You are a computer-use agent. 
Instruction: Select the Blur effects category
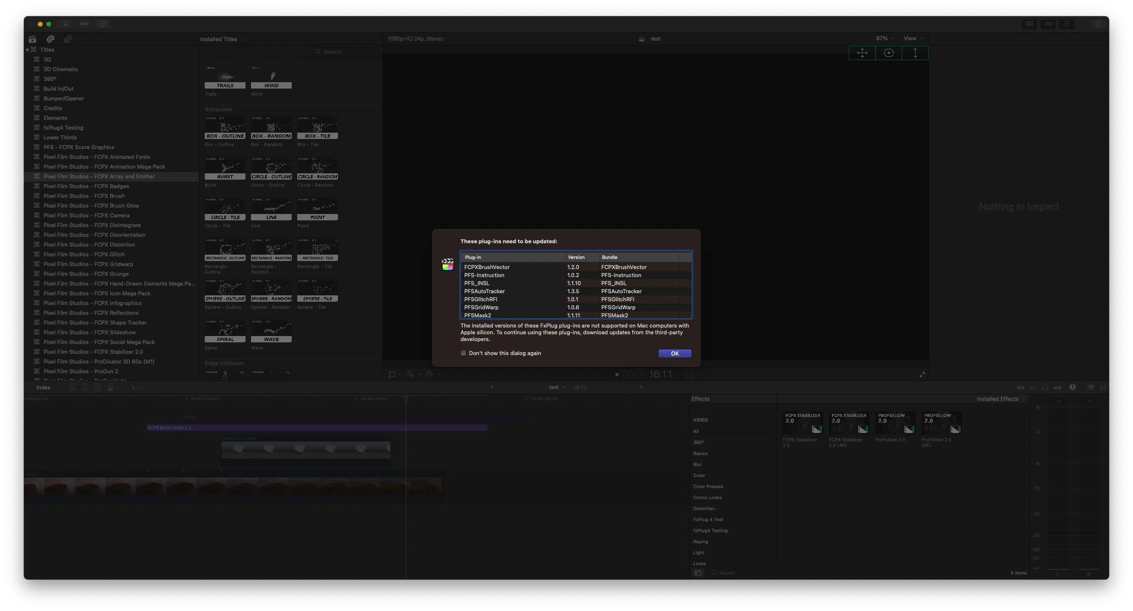698,465
